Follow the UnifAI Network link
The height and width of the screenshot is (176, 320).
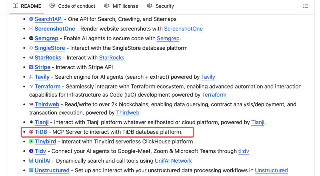tap(173, 161)
